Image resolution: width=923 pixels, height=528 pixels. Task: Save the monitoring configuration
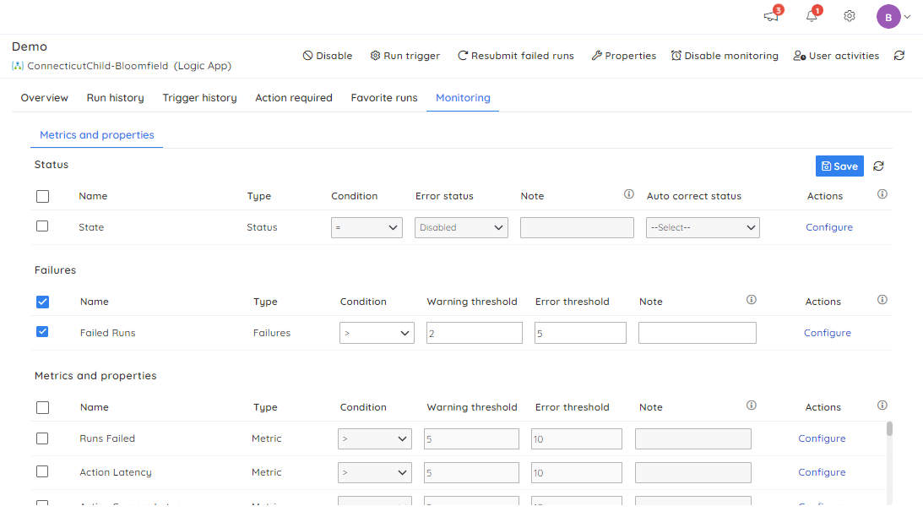coord(839,166)
